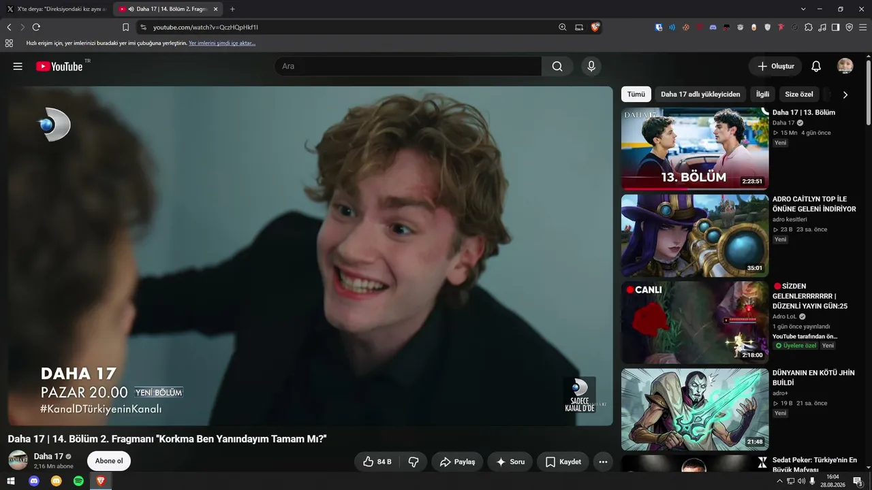This screenshot has width=872, height=490.
Task: Filter by Daha 17 adlı yükleyiciden
Action: tap(700, 95)
